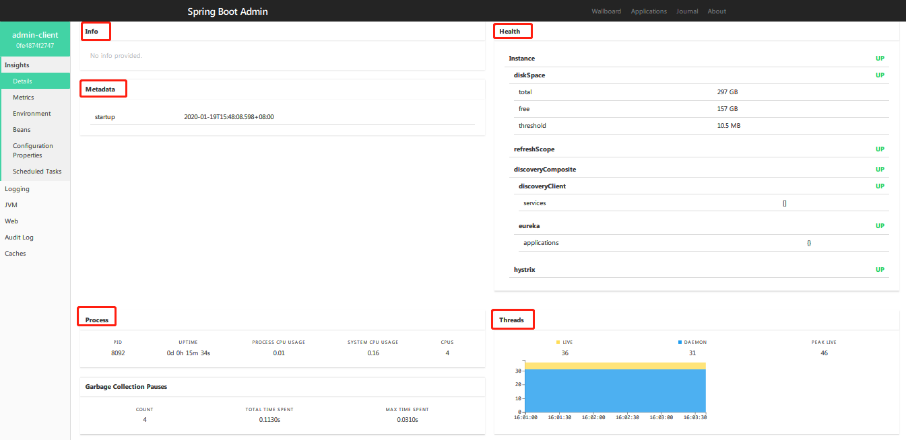Open the Applications page in navbar
Screen dimensions: 906x440
649,11
